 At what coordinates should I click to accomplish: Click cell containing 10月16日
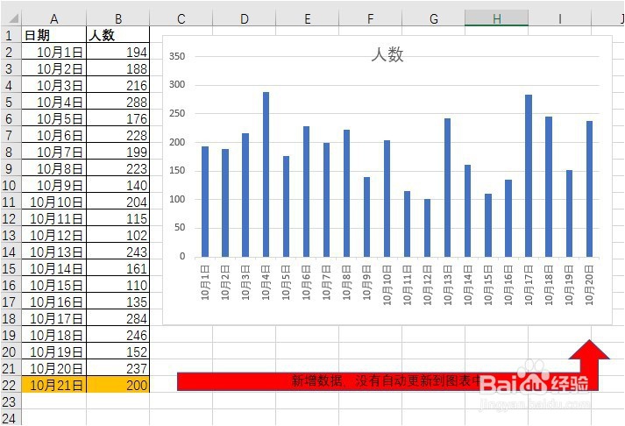tap(53, 302)
